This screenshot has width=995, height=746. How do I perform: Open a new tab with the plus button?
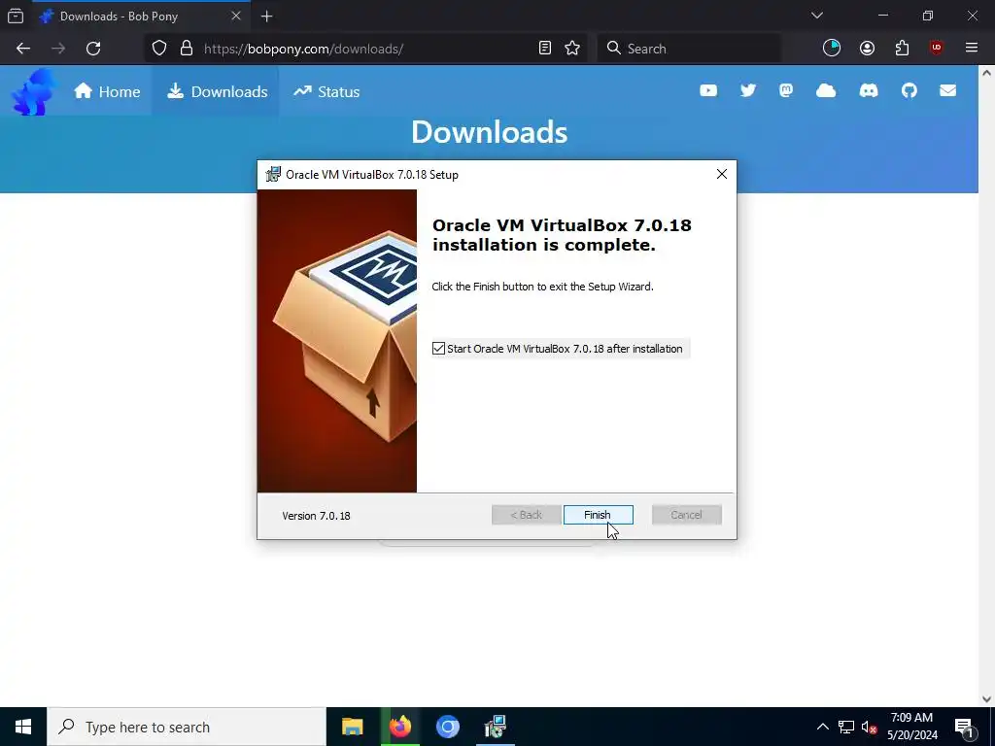point(267,17)
